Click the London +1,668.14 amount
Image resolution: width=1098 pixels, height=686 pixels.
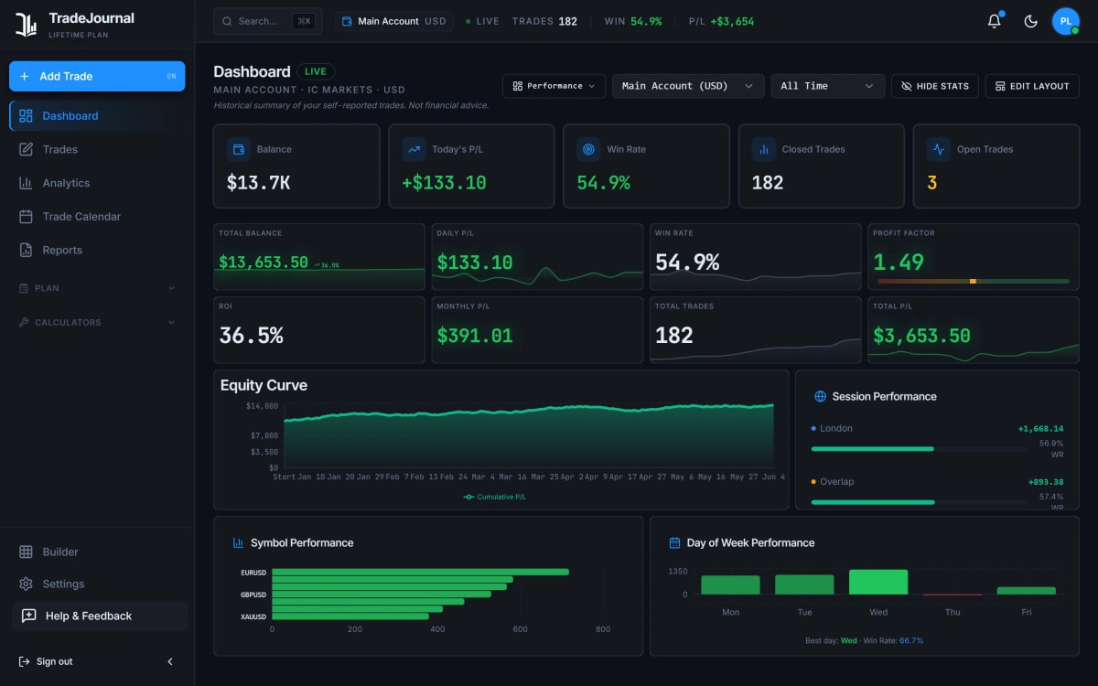pos(1040,428)
